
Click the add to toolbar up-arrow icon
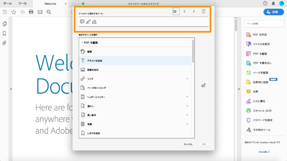click(x=203, y=85)
